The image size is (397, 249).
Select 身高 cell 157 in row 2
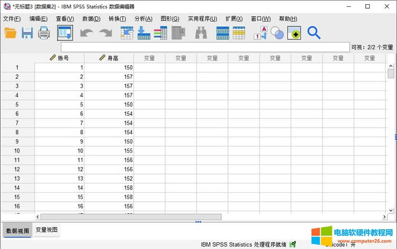pos(109,77)
